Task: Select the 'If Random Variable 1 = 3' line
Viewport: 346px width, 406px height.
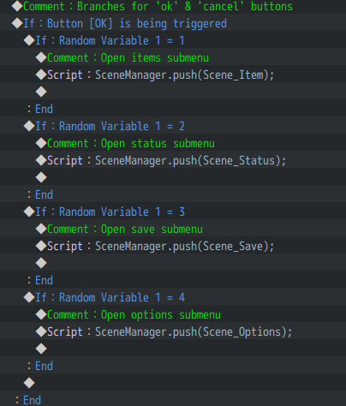Action: pyautogui.click(x=173, y=212)
